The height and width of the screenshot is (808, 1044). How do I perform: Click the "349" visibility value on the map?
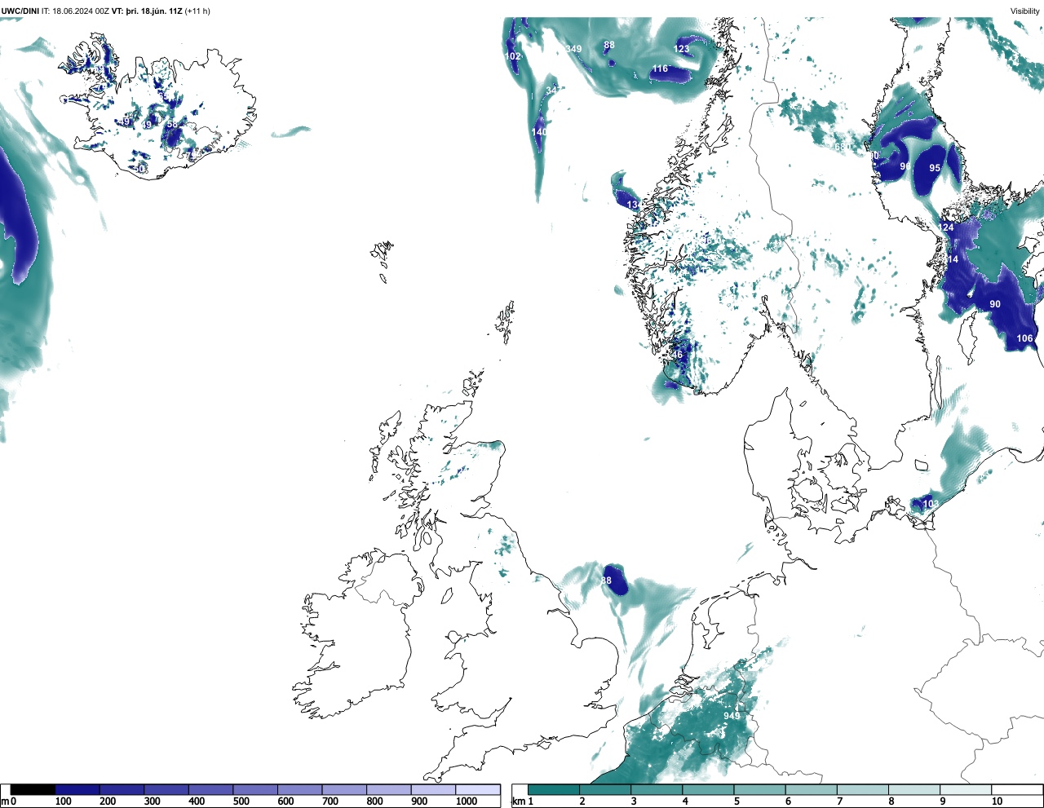[x=573, y=49]
